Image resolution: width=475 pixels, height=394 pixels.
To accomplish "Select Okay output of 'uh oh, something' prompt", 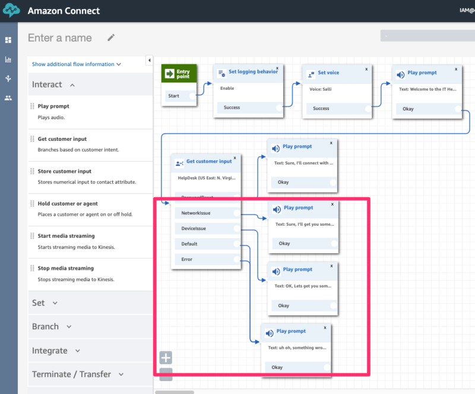I will tap(327, 367).
